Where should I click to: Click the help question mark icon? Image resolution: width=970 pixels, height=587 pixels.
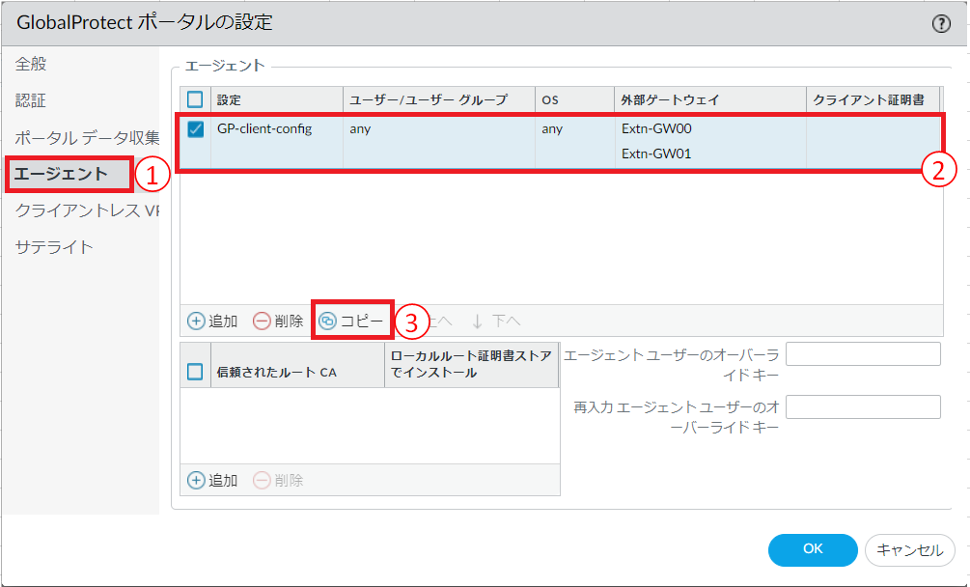tap(941, 24)
